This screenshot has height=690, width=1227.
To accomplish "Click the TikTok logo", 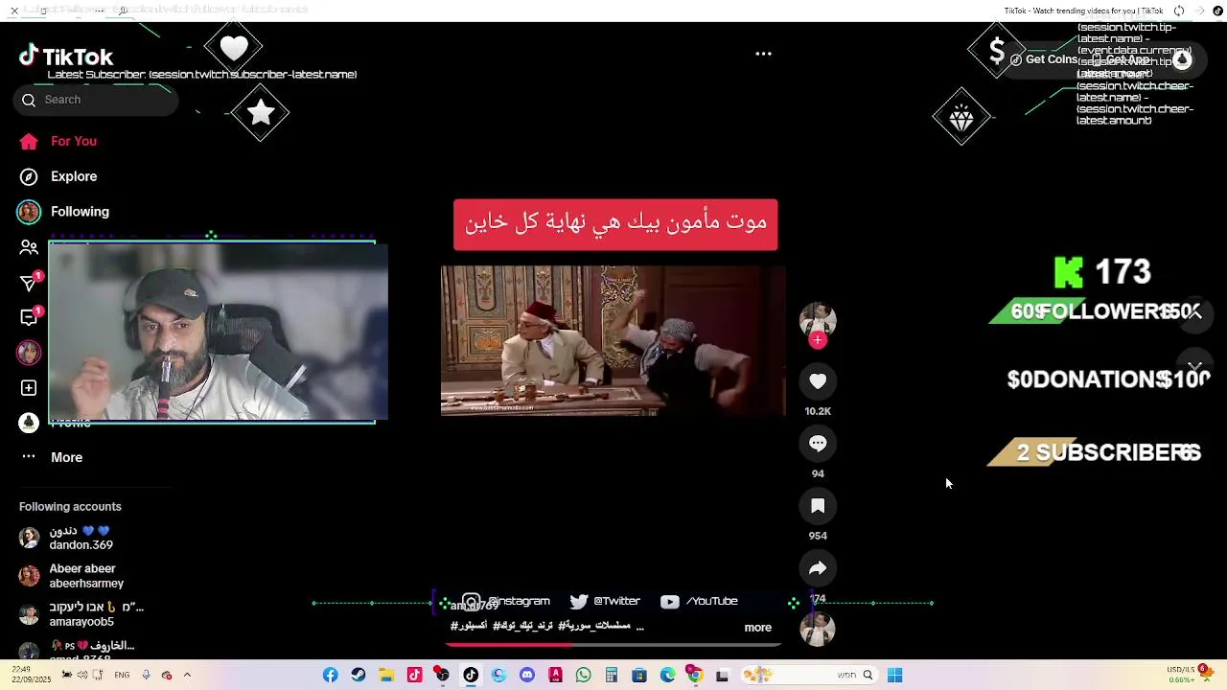I will click(66, 57).
